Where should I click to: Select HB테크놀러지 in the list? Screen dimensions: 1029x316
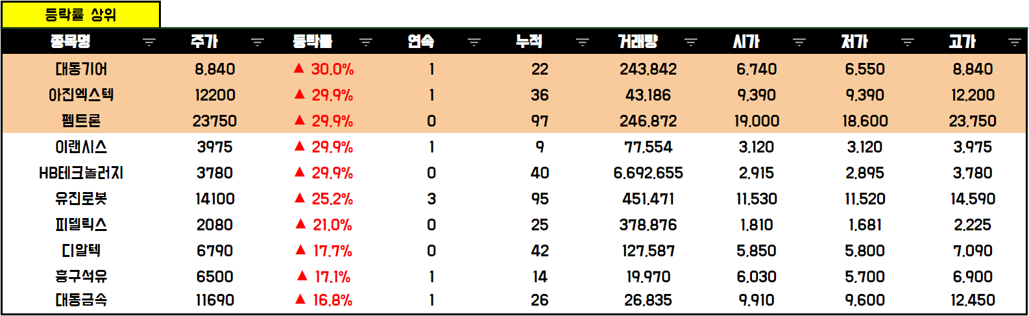81,173
